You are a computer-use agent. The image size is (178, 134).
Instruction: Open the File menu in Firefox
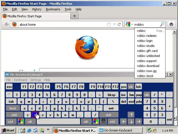(x=5, y=9)
